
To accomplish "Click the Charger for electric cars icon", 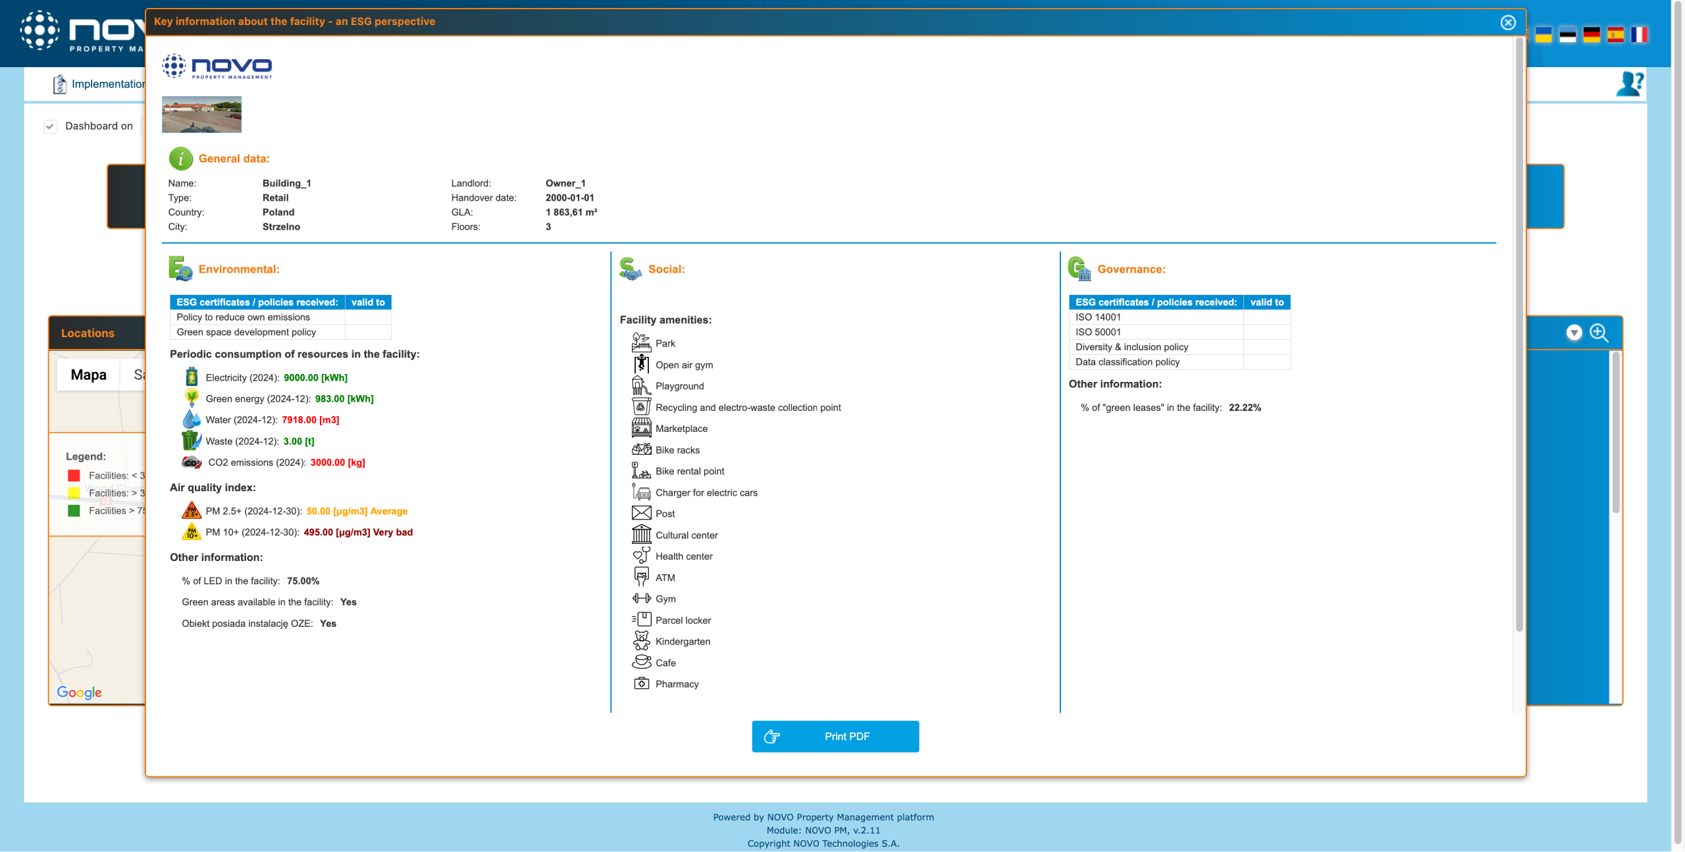I will [641, 493].
